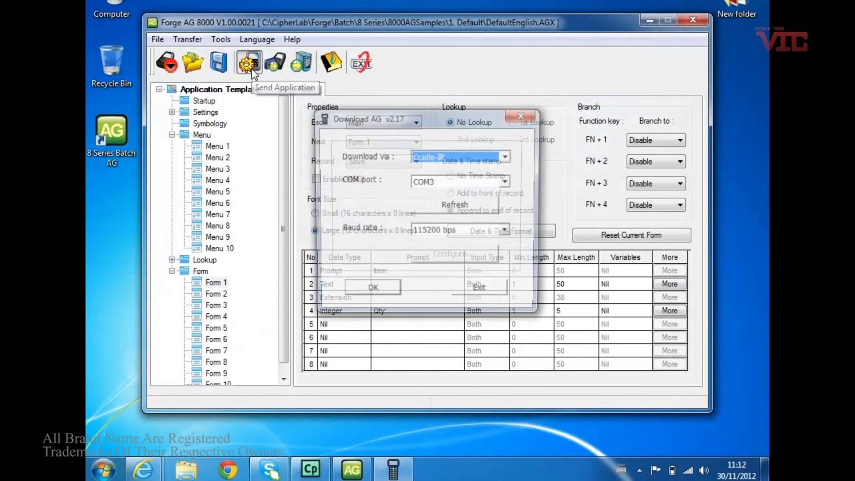Select Menu 1 in the tree
This screenshot has height=481, width=855.
tap(217, 146)
